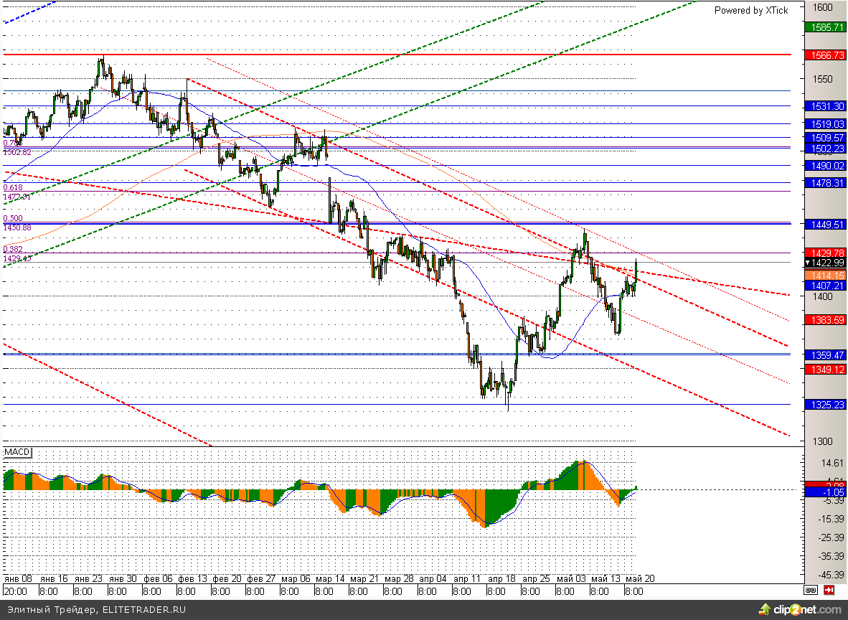Click the Powered by XTick label

click(x=750, y=10)
